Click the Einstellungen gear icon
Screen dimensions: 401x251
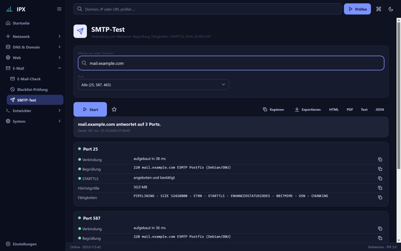pos(8,244)
